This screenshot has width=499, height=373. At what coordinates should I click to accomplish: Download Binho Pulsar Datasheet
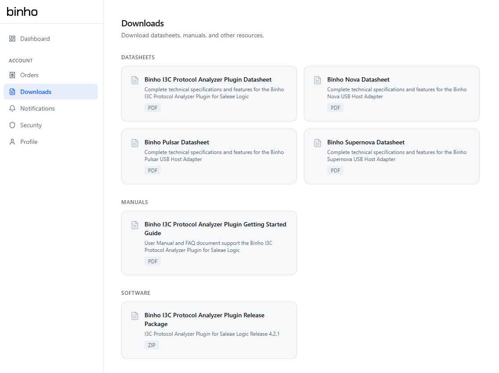177,142
